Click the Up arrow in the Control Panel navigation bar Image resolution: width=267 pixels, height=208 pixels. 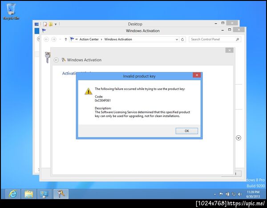tap(66, 39)
